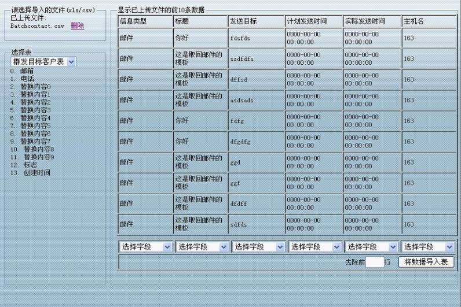Open the 选择字段 dropdown below 发送目标 column

(258, 247)
